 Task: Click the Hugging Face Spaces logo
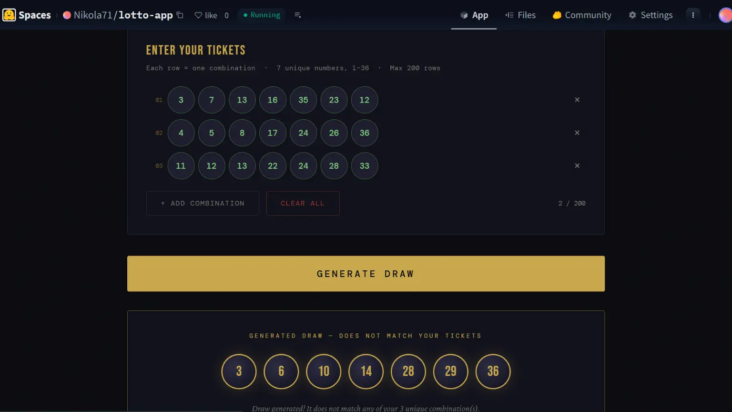pyautogui.click(x=9, y=15)
